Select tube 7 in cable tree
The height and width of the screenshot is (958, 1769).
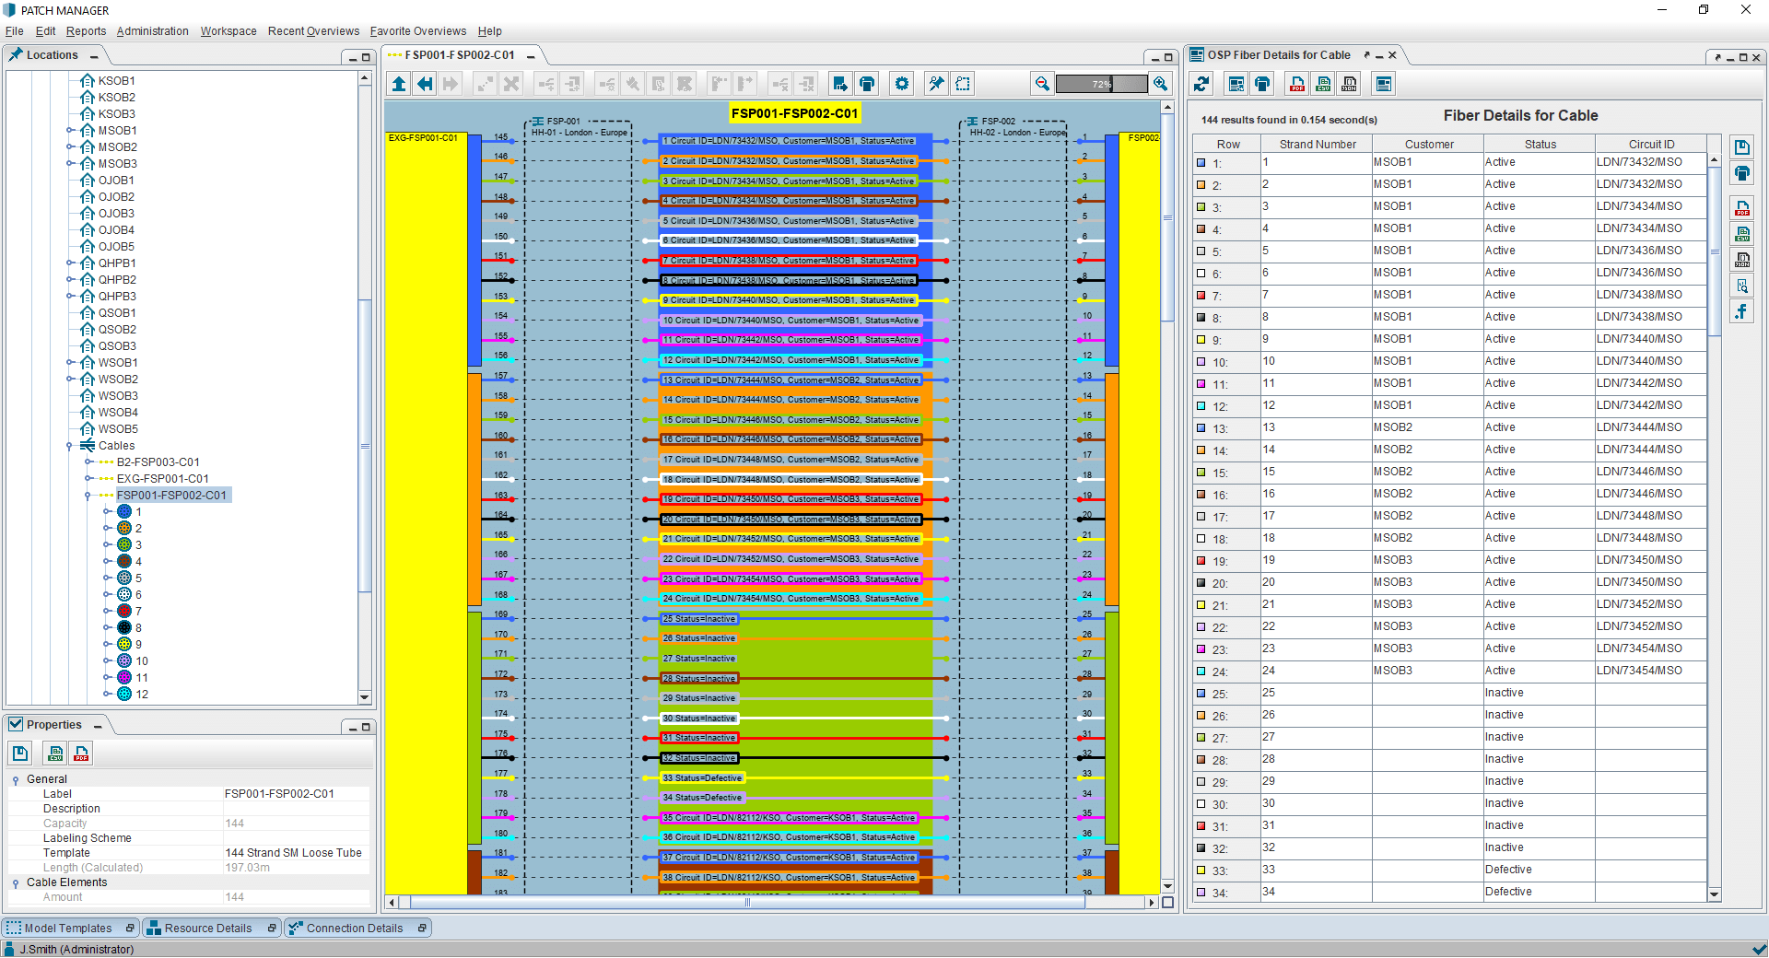pyautogui.click(x=130, y=612)
